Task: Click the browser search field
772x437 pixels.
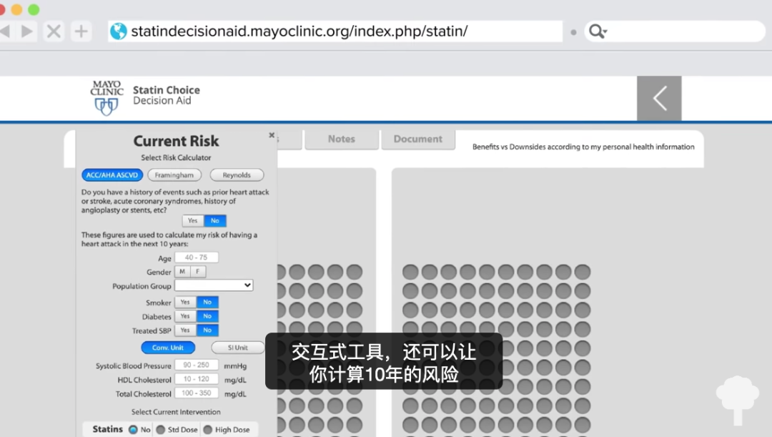Action: point(675,31)
